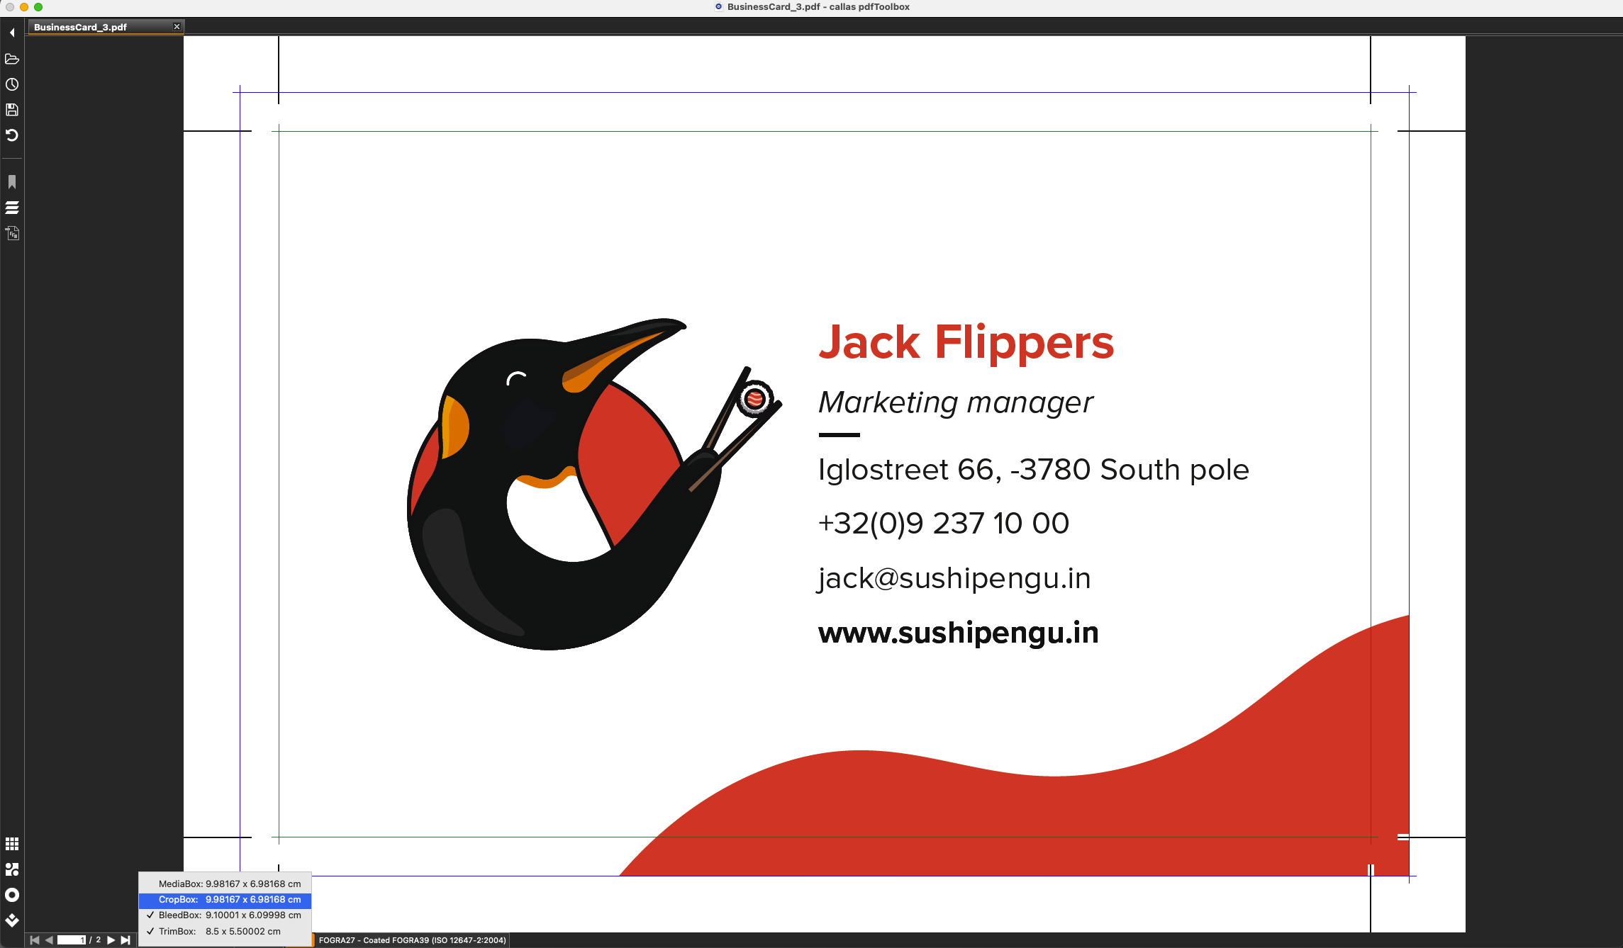The width and height of the screenshot is (1623, 948).
Task: Click the page number input field
Action: [72, 940]
